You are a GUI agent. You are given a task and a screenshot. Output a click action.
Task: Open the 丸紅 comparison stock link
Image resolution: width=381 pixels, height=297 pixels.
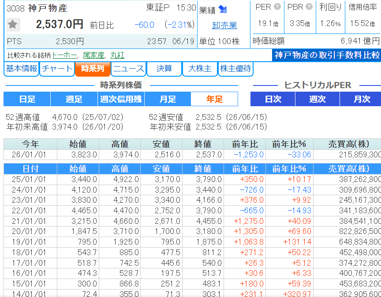click(117, 55)
